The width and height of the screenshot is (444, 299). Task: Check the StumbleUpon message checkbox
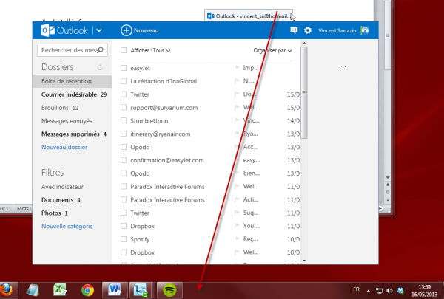(124, 120)
